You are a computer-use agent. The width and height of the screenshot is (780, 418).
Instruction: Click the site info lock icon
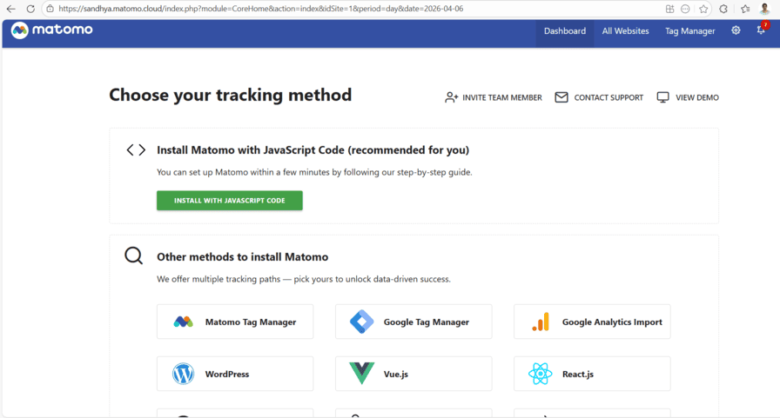point(50,9)
